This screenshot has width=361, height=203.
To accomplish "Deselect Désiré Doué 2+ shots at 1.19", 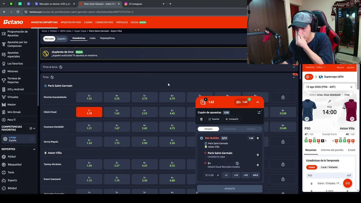I will coord(89,112).
